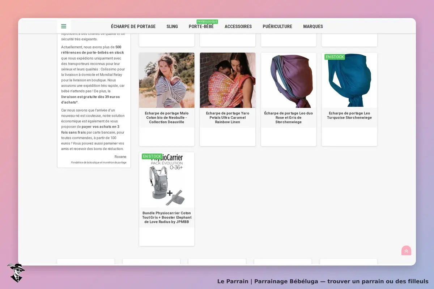434x289 pixels.
Task: Click 'Fondatrice de la boutique et monitrice de portage'
Action: pos(99,163)
